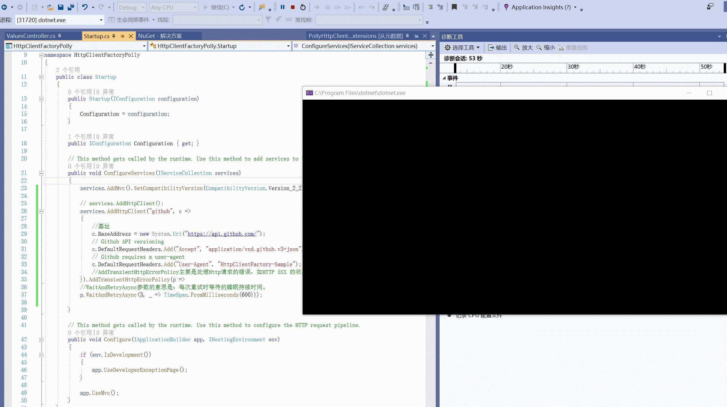
Task: Collapse the AddHttpClient lambda on line 26
Action: point(41,211)
